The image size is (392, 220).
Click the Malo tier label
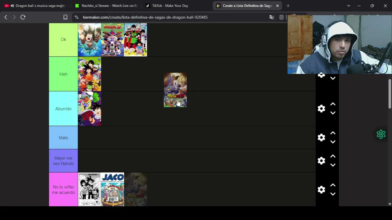pos(63,138)
